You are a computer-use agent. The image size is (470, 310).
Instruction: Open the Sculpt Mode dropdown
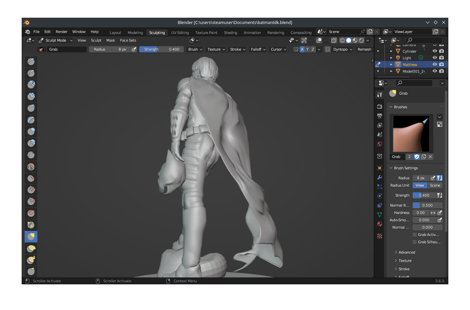(x=55, y=40)
